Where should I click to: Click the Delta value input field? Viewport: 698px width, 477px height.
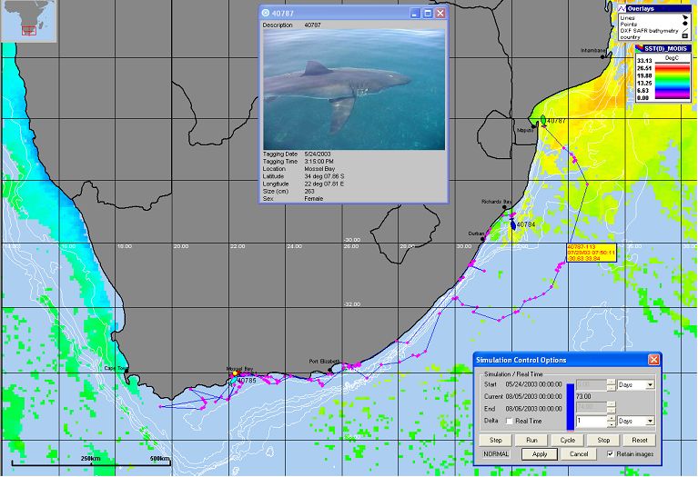590,422
